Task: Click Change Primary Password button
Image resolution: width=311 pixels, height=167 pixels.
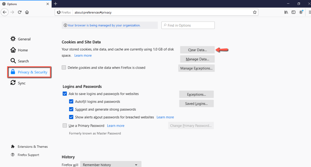Action: pos(191,125)
